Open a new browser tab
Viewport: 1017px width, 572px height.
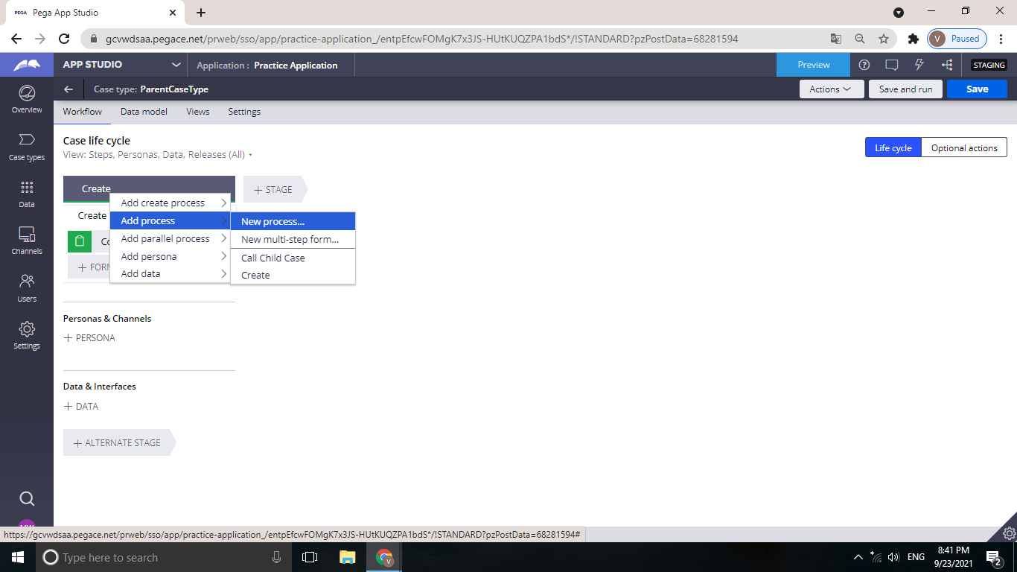[x=201, y=13]
